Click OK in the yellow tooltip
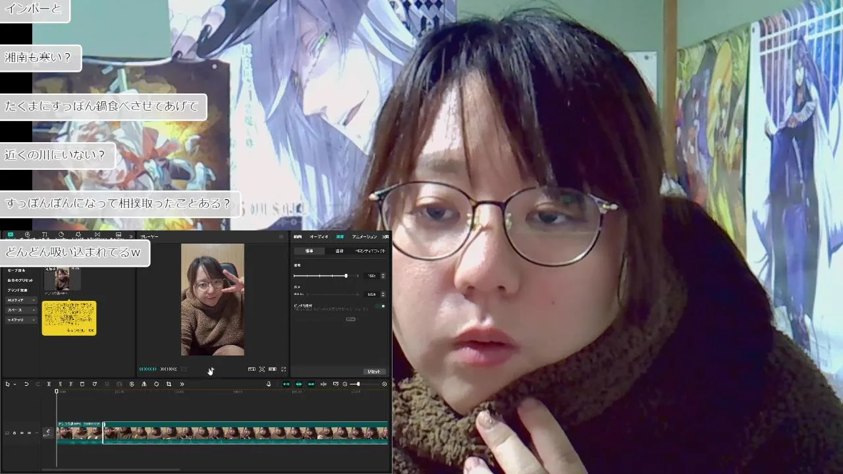Viewport: 843px width, 474px height. click(x=91, y=330)
